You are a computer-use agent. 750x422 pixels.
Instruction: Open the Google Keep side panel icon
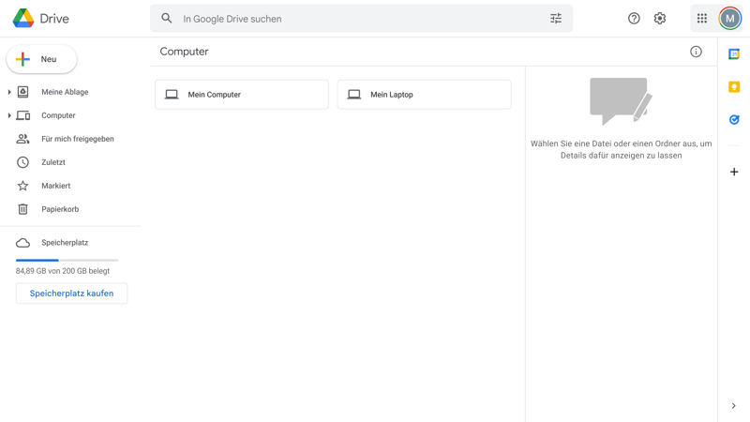(734, 87)
